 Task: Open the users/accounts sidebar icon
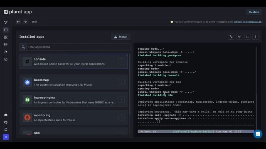[6, 52]
